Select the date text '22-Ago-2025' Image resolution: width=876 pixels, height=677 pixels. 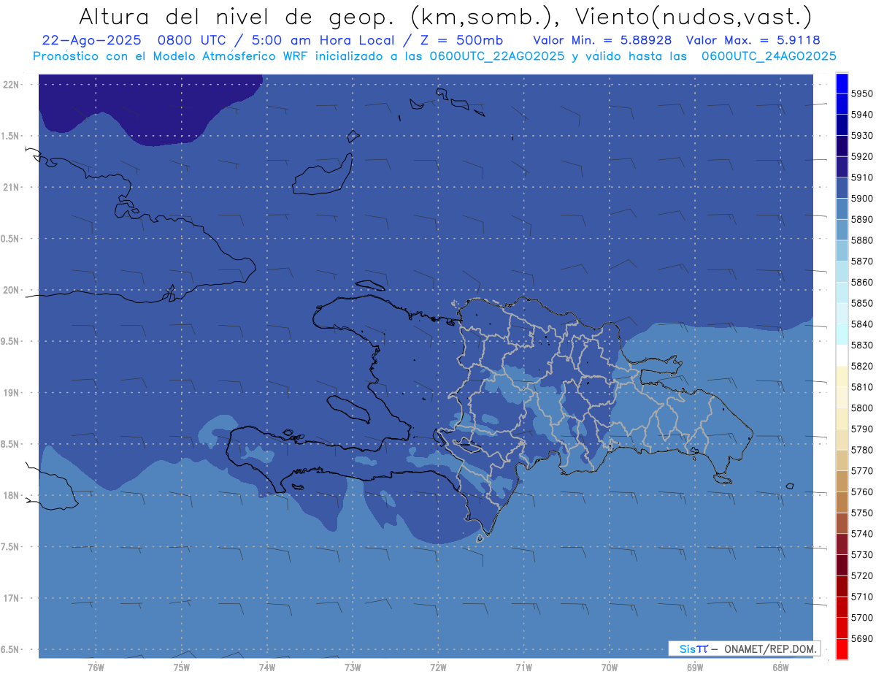[91, 40]
